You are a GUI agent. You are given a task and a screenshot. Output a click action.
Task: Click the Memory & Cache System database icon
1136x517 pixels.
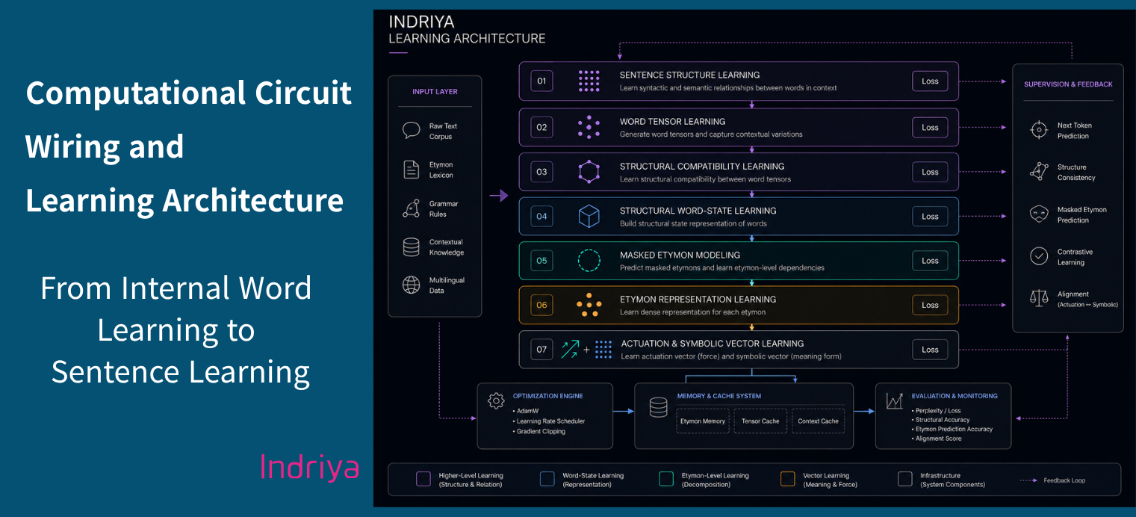658,407
